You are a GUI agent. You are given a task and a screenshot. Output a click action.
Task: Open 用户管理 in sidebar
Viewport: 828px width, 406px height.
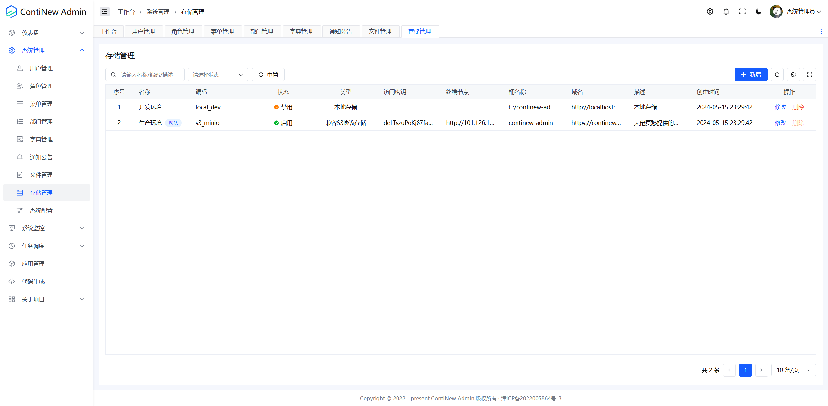[x=41, y=68]
